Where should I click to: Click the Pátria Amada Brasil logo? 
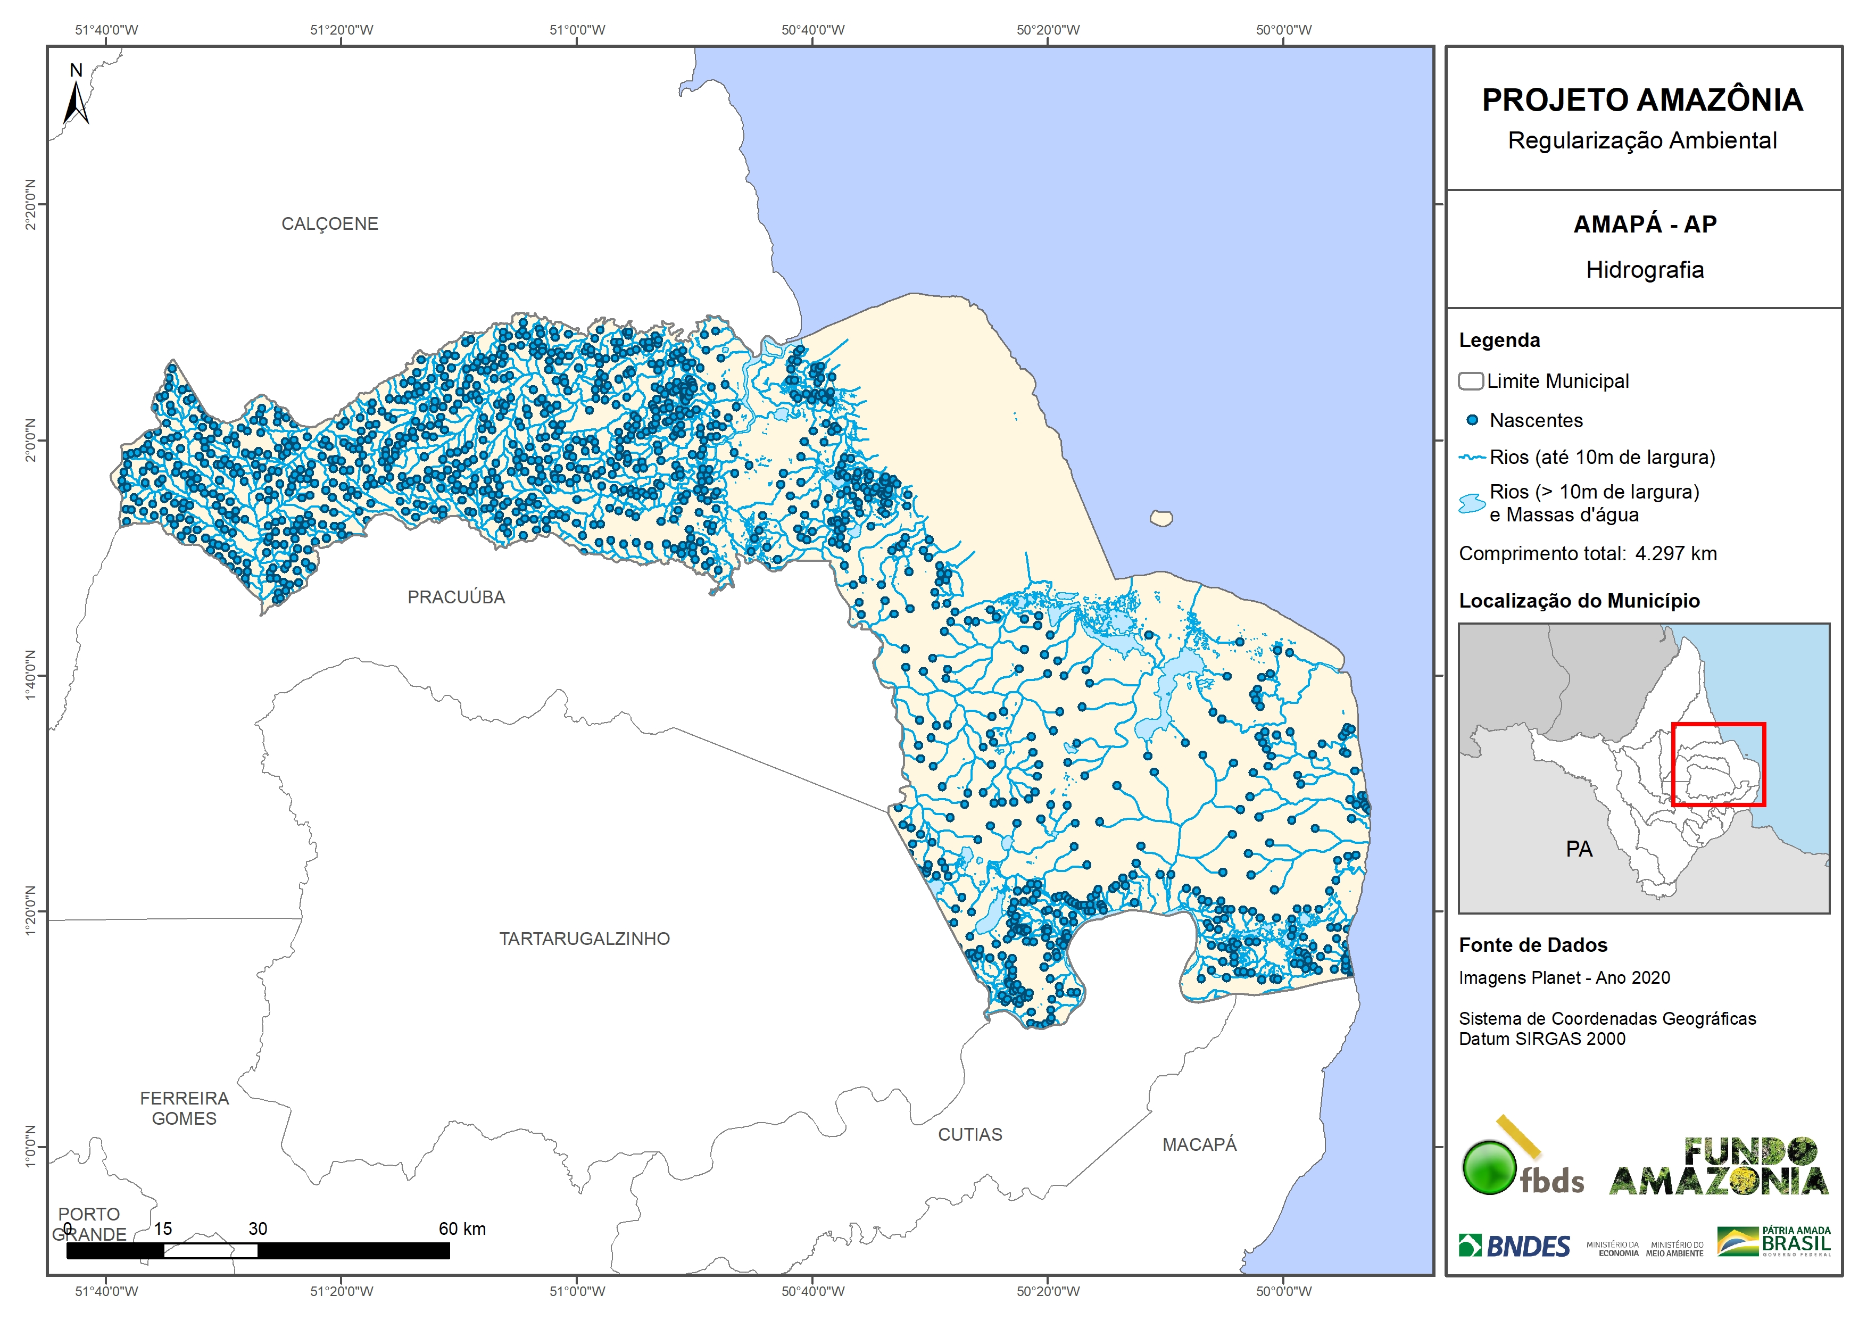(x=1774, y=1242)
